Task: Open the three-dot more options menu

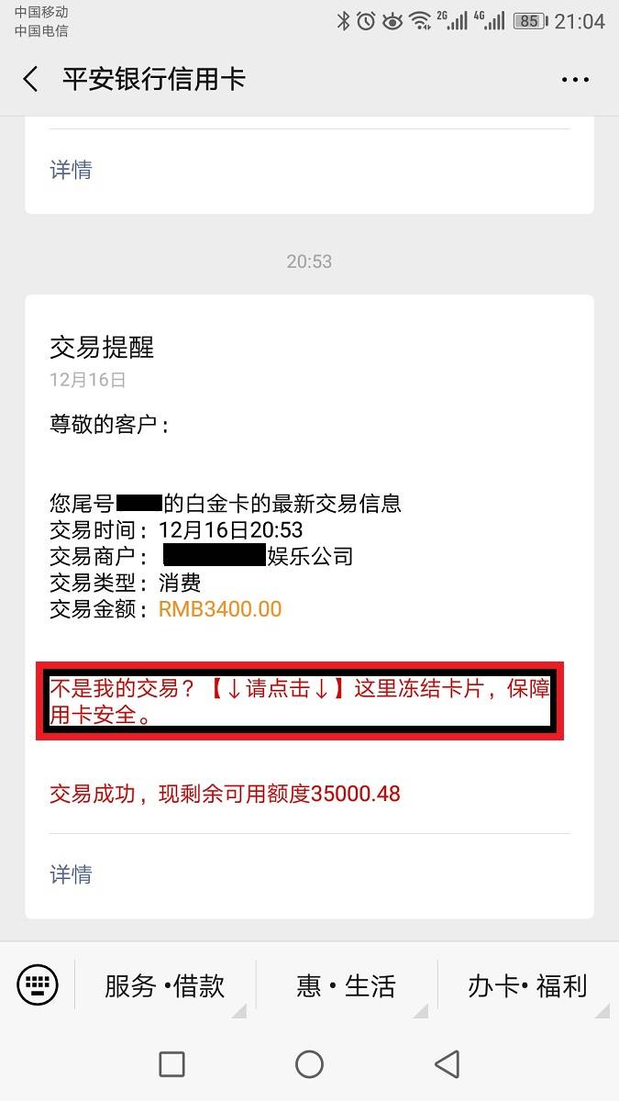Action: (575, 80)
